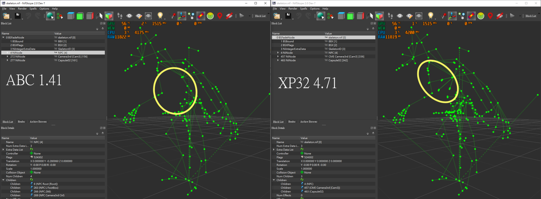Follow child link 8 (NPC Root [Root])
The height and width of the screenshot is (199, 541).
tap(45, 184)
